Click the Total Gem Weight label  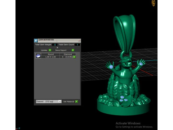pyautogui.click(x=43, y=45)
